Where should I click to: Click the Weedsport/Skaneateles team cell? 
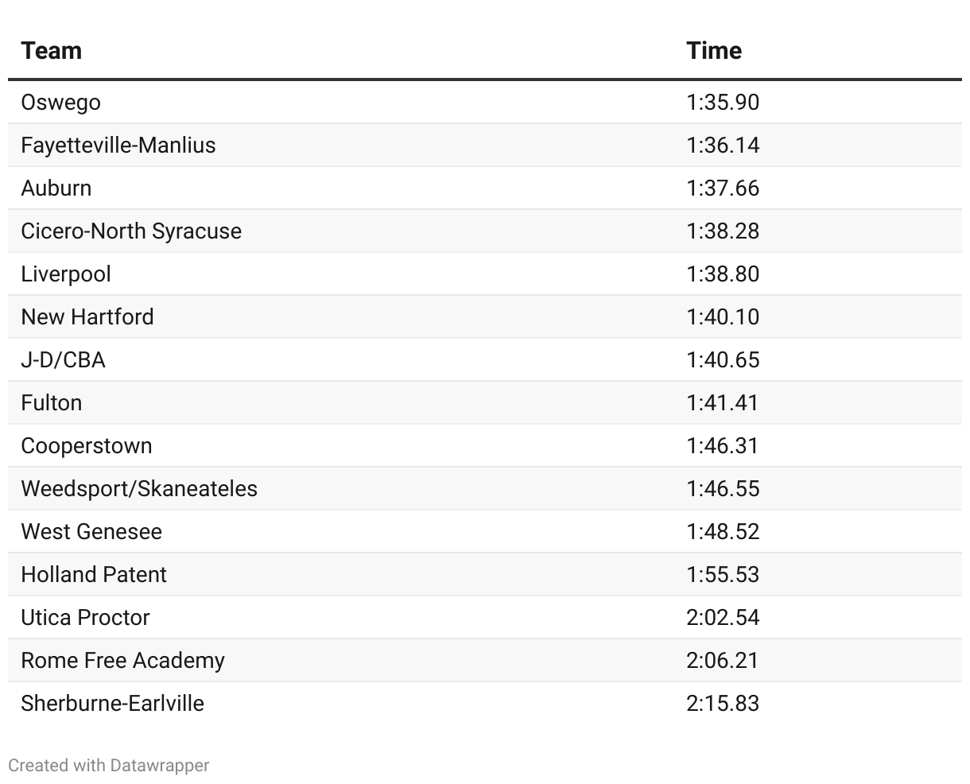[139, 489]
